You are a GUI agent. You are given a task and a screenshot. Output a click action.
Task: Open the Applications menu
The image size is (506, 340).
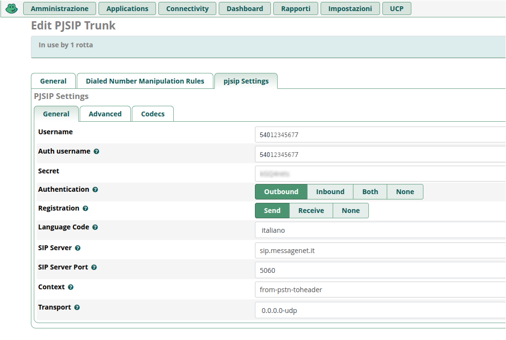pyautogui.click(x=127, y=9)
